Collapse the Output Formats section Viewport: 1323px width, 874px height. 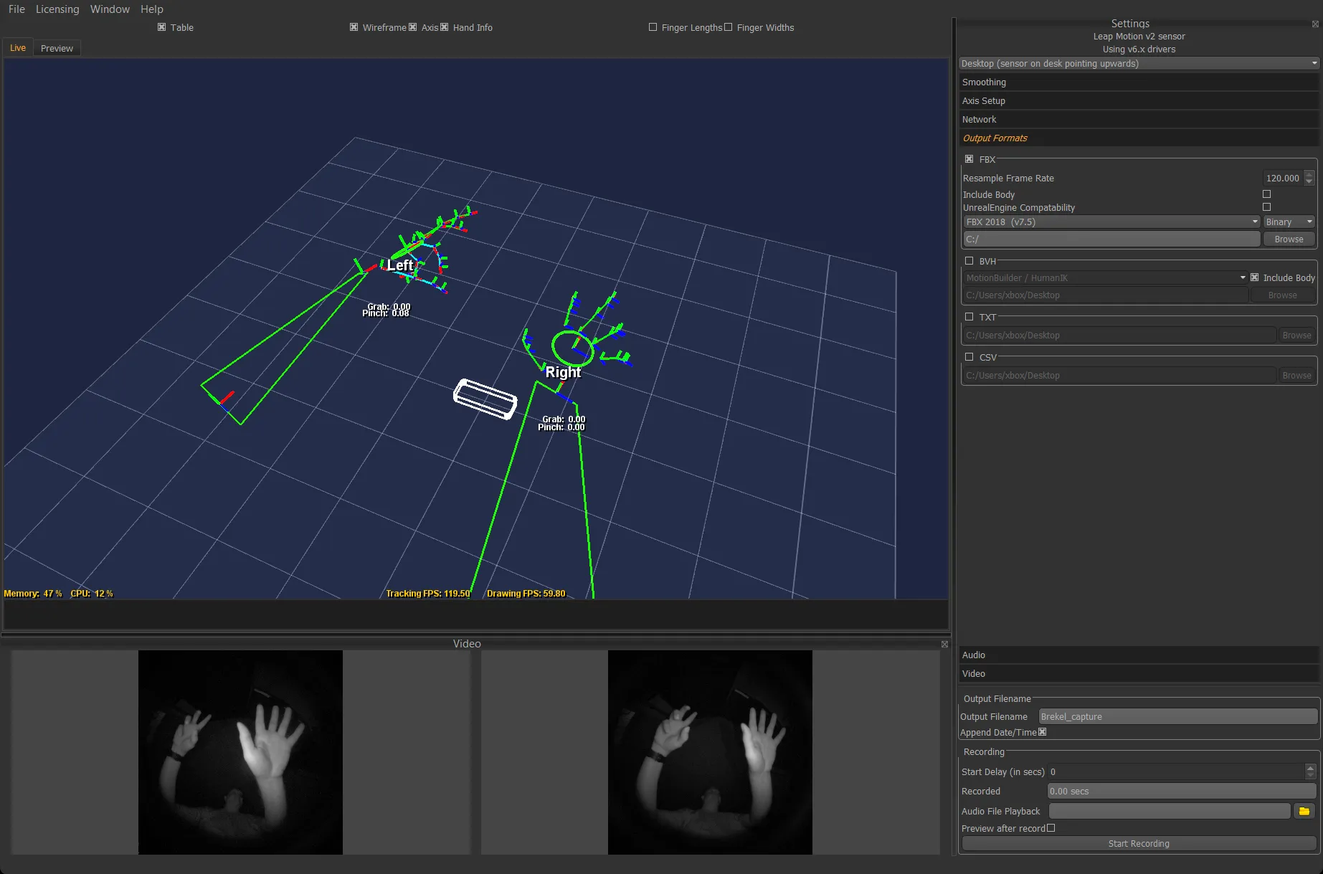pyautogui.click(x=1139, y=138)
